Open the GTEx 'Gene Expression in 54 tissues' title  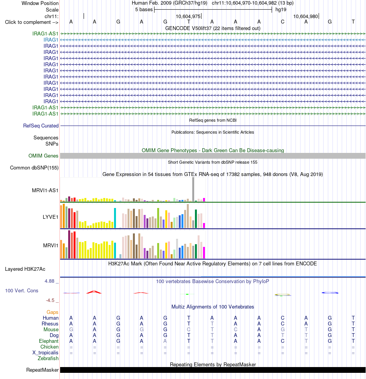pos(213,174)
